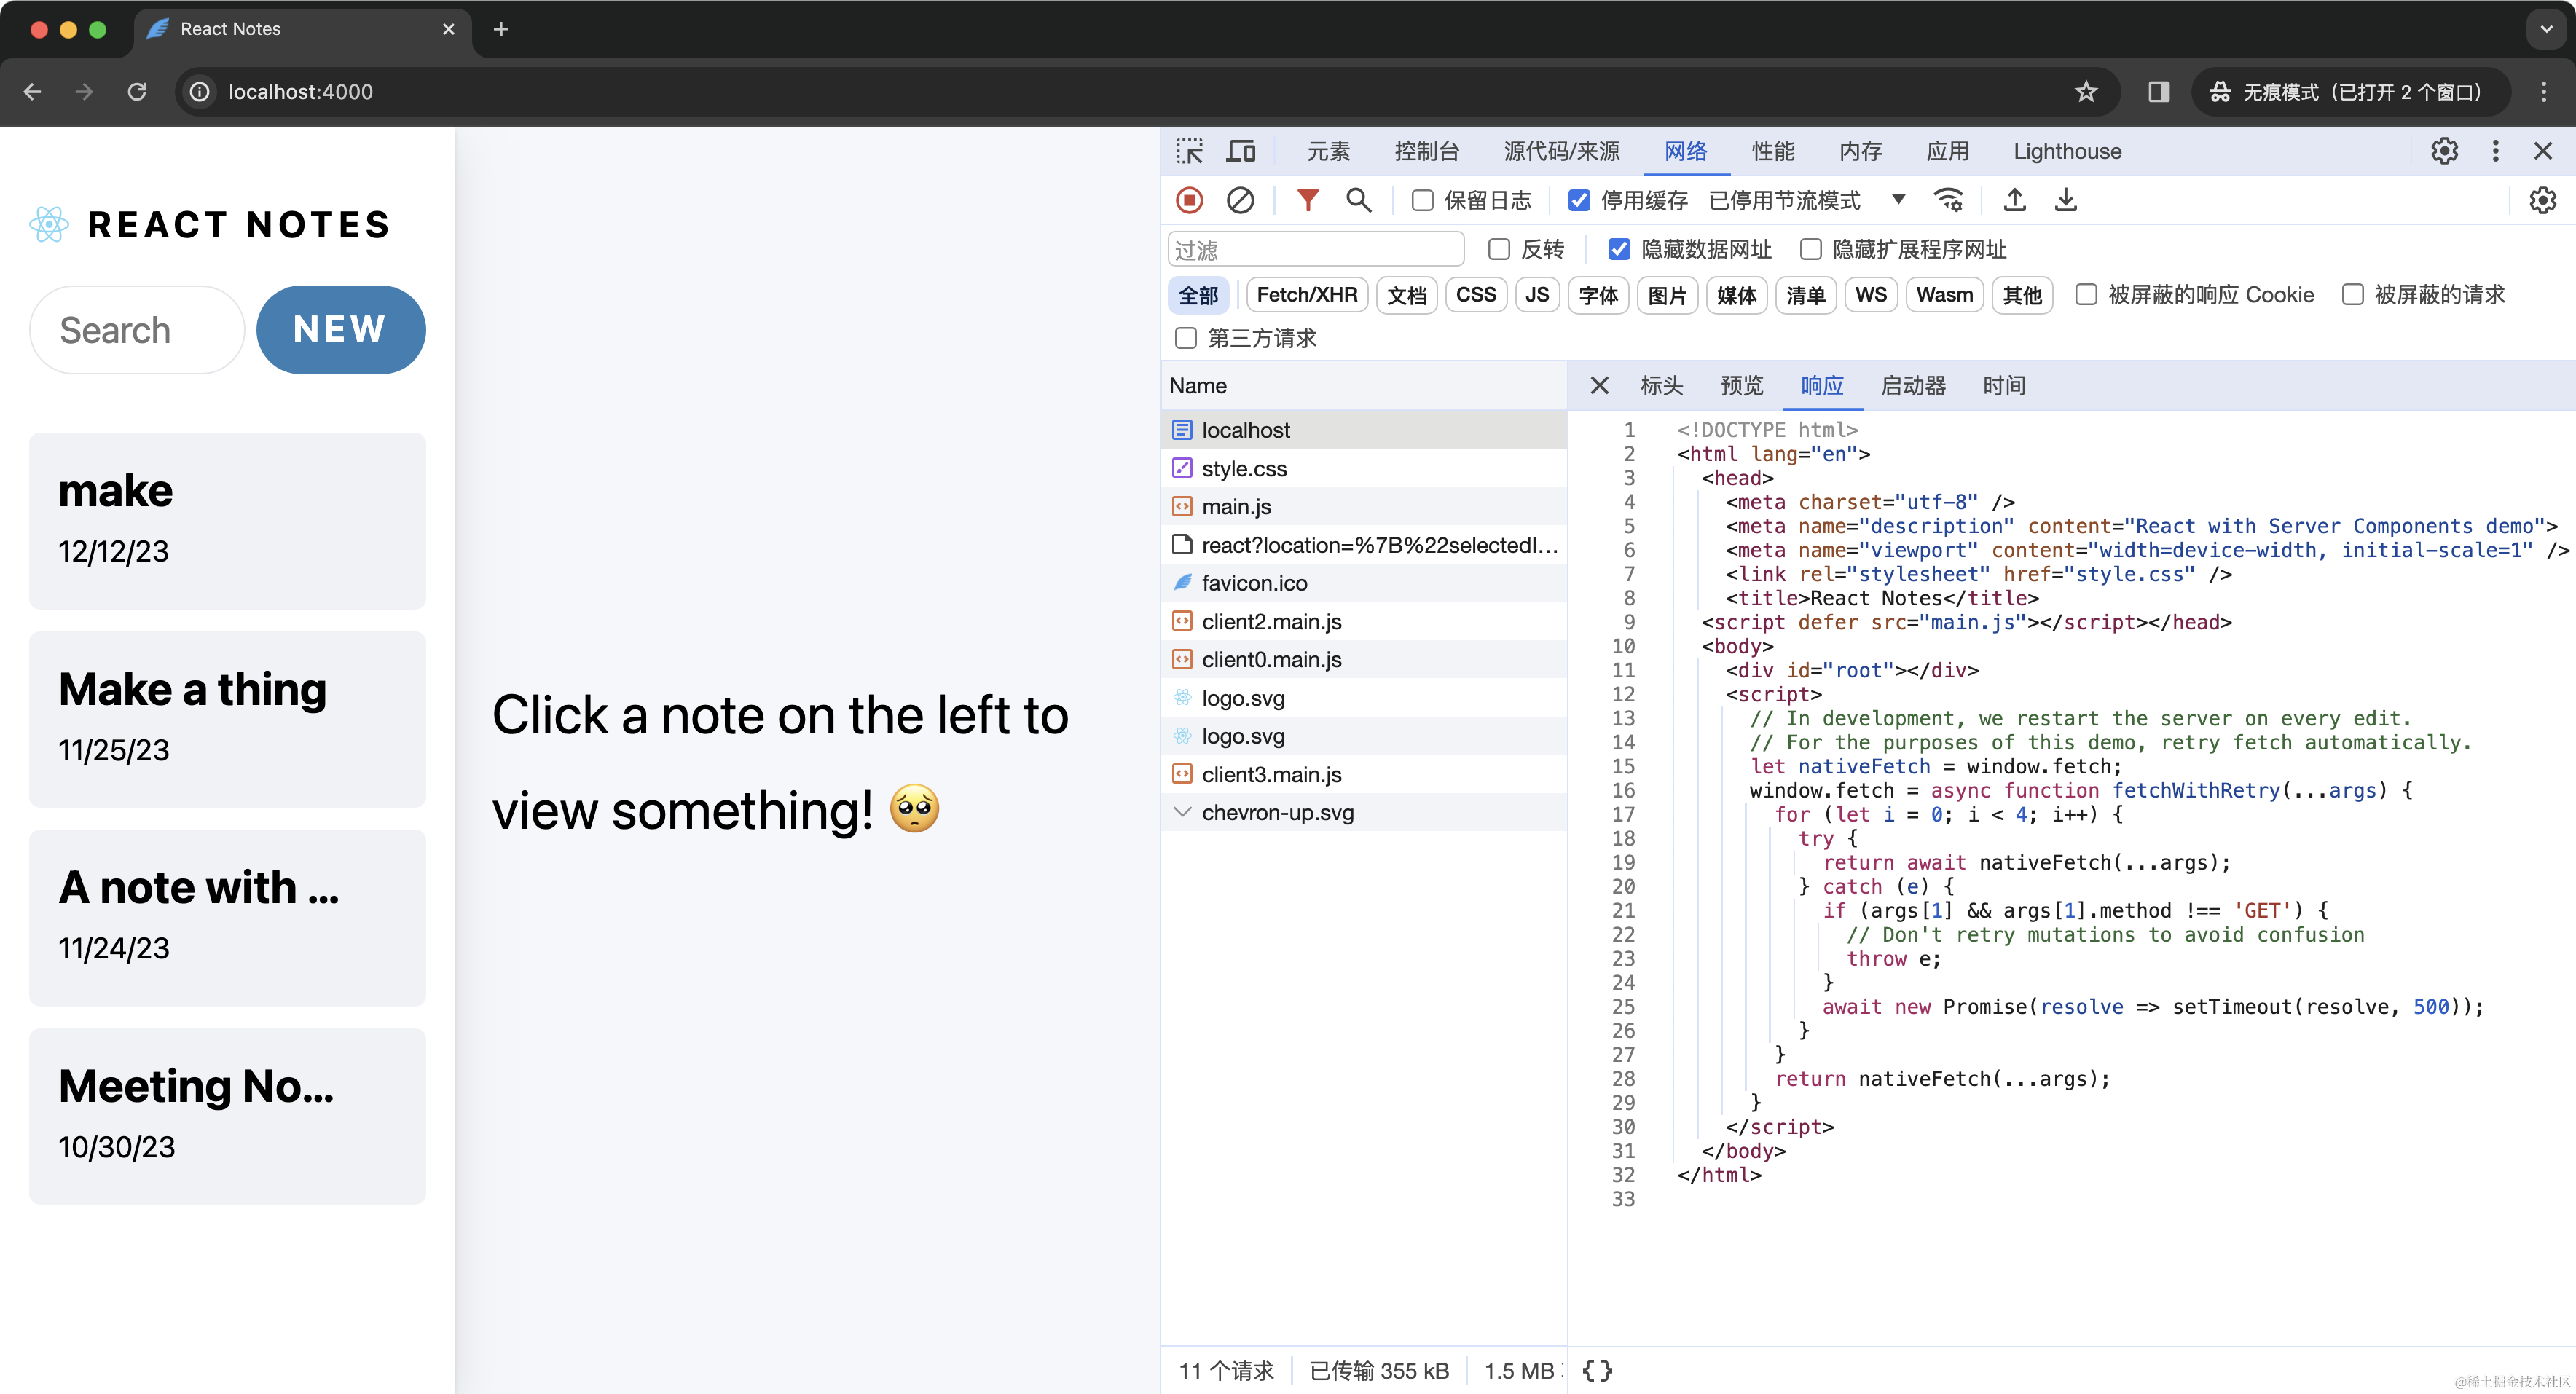Click the stop recording network log icon
The height and width of the screenshot is (1394, 2576).
1189,200
